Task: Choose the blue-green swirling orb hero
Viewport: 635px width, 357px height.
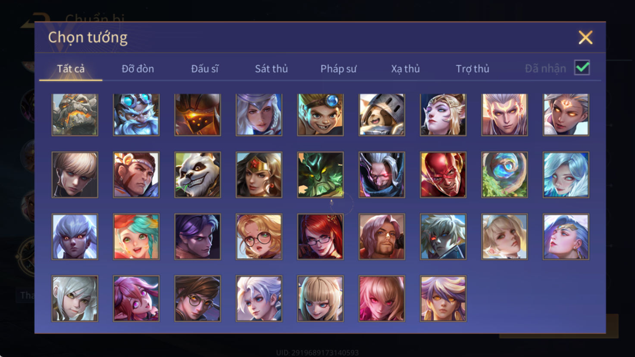Action: pos(504,175)
